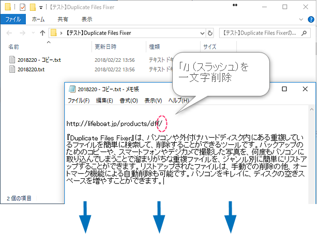Open the 共有 ribbon tab
This screenshot has height=236, width=319.
[63, 19]
